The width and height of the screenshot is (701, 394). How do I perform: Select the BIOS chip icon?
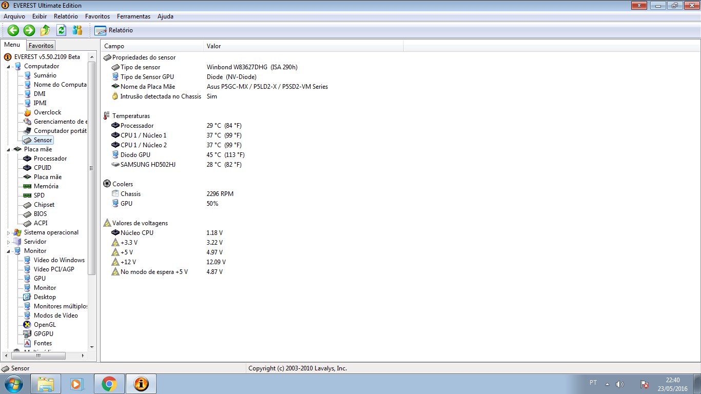pos(28,214)
